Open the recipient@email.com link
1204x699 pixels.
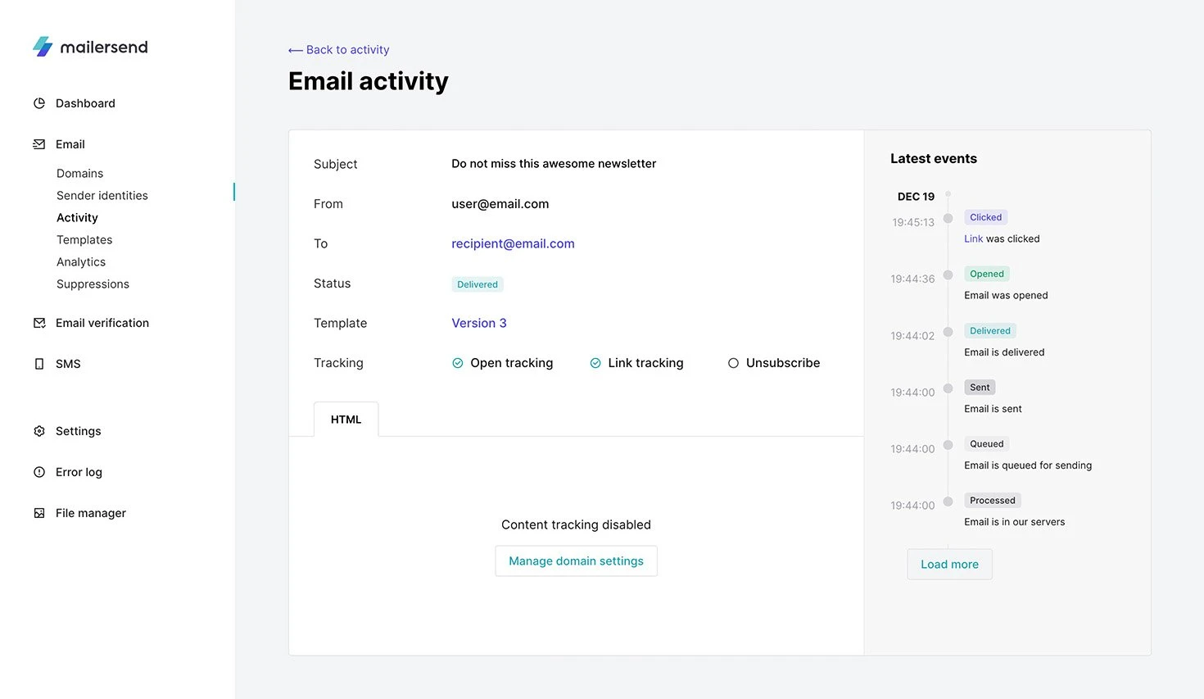pyautogui.click(x=513, y=243)
